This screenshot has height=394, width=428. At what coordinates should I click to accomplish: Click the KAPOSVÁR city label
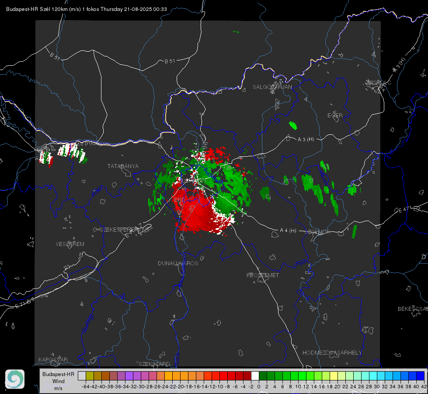tap(53, 359)
